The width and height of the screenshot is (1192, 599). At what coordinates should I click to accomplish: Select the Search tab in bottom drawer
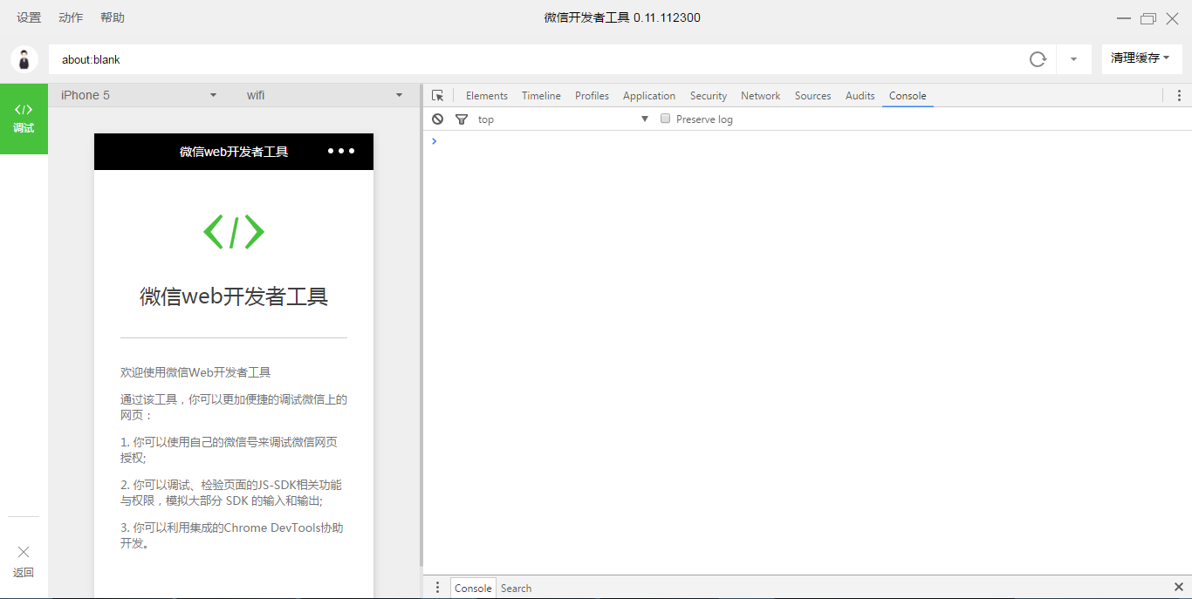pos(516,589)
